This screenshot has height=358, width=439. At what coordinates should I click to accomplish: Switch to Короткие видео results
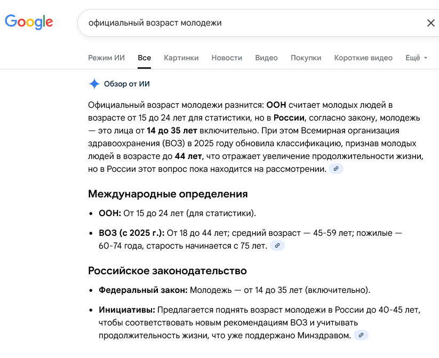[363, 58]
